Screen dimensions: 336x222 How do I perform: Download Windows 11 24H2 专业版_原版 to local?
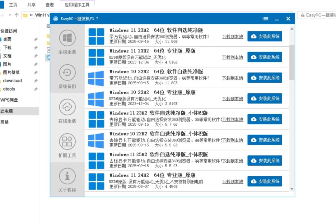232,182
